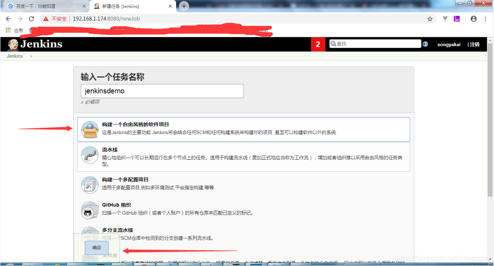Go back with the browser back arrow
Screen dimensions: 494x266
[9, 19]
